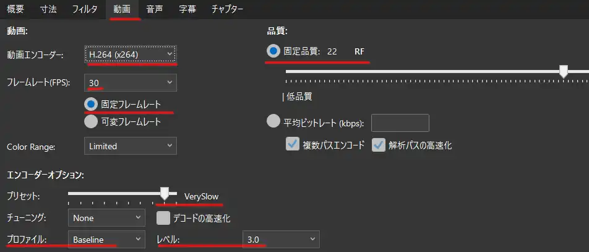
Task: Click the 平均ビットレート kbps input field
Action: pos(400,123)
